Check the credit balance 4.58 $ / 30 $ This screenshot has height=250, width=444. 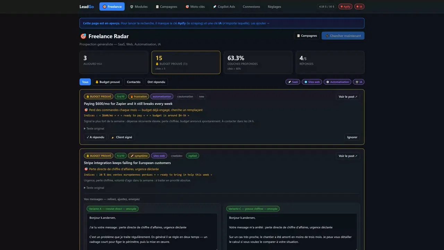[x=327, y=7]
